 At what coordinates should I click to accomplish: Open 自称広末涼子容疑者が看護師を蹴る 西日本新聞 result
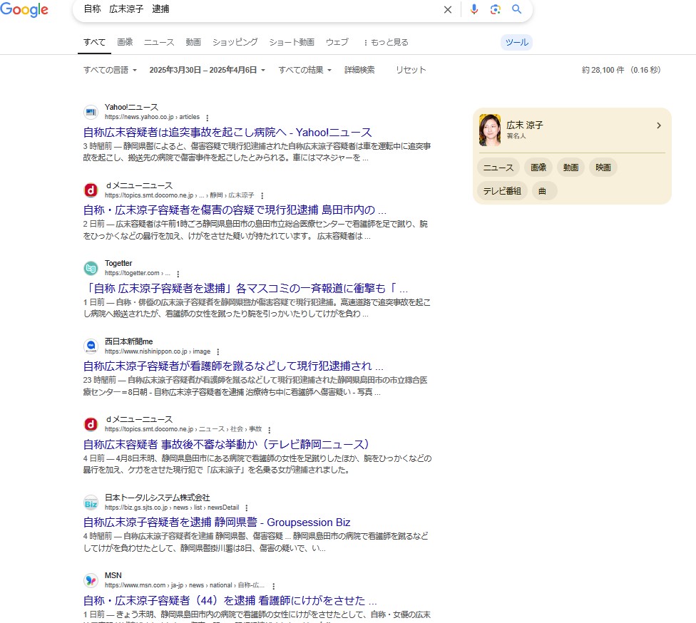[233, 366]
